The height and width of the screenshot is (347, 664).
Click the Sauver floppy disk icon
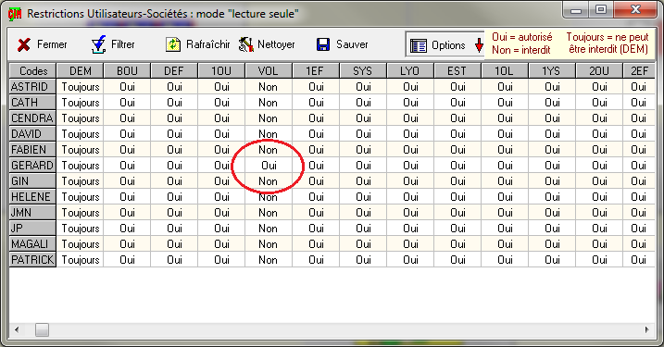323,44
